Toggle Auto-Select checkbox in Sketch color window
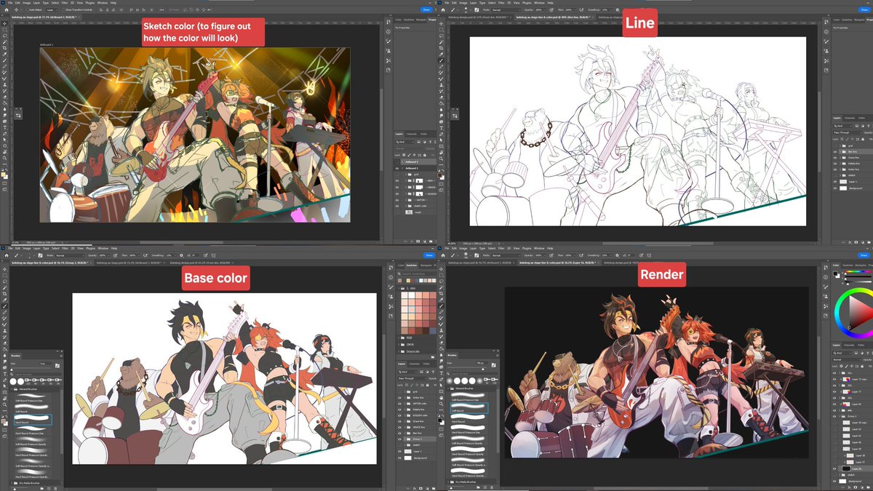Image resolution: width=873 pixels, height=491 pixels. 27,9
